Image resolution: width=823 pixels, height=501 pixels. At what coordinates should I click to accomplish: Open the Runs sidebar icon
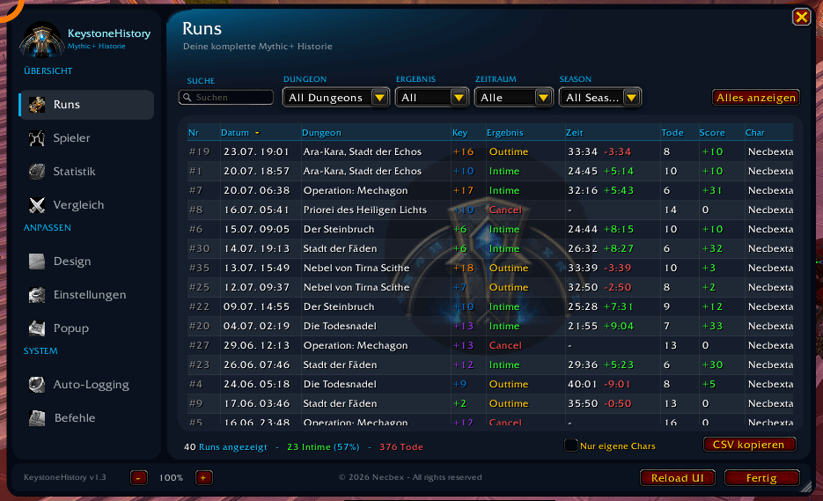point(37,105)
